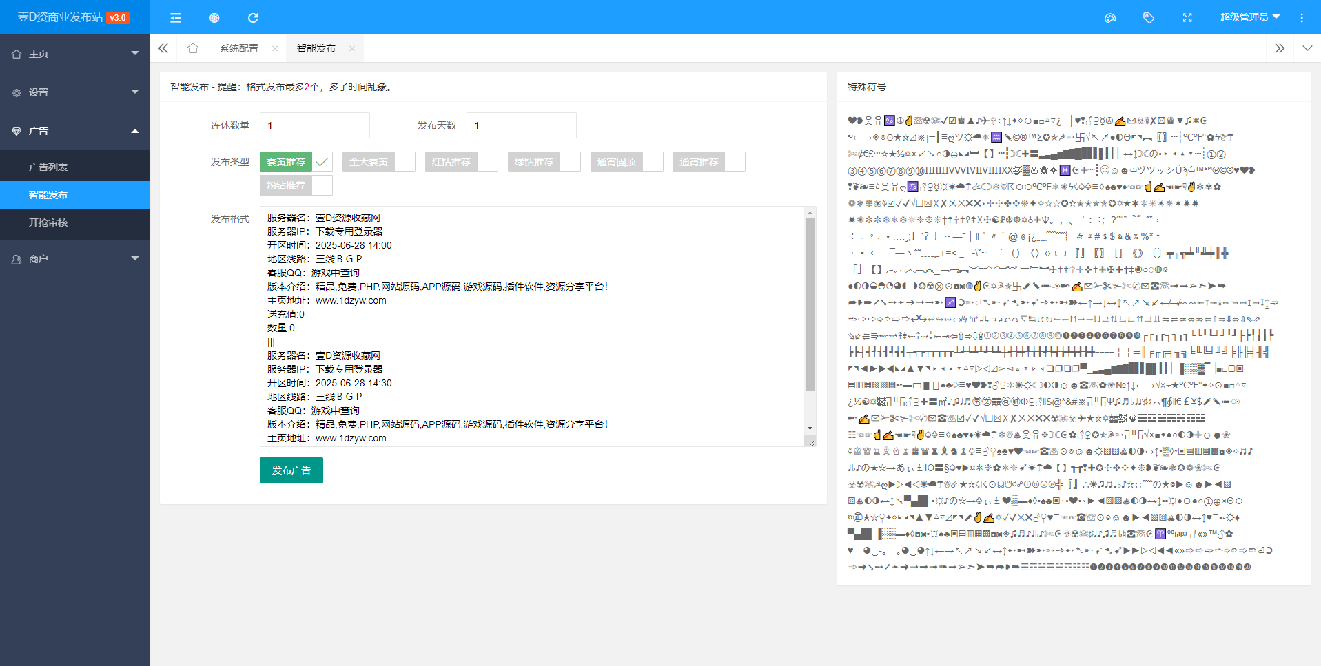This screenshot has width=1321, height=666.
Task: Click the globe icon in top bar
Action: (x=214, y=18)
